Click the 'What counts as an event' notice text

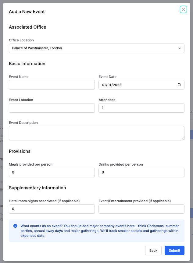click(99, 231)
